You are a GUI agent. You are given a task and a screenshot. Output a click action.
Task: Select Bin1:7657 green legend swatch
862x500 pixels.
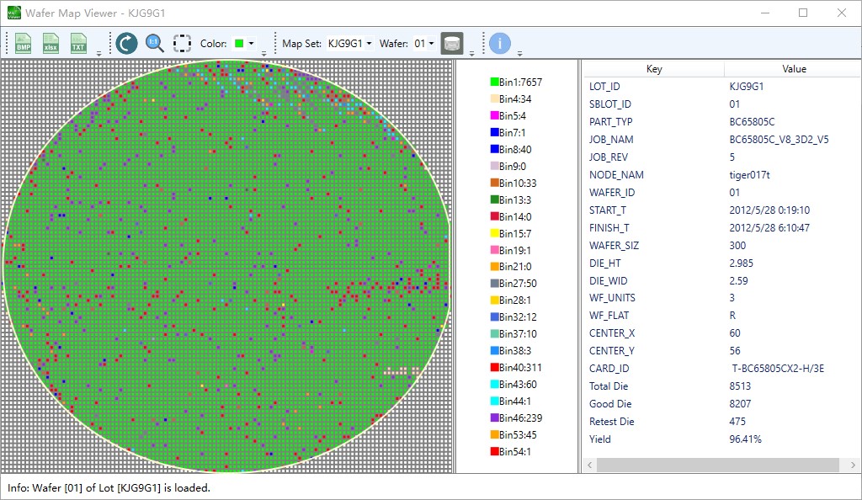click(495, 82)
